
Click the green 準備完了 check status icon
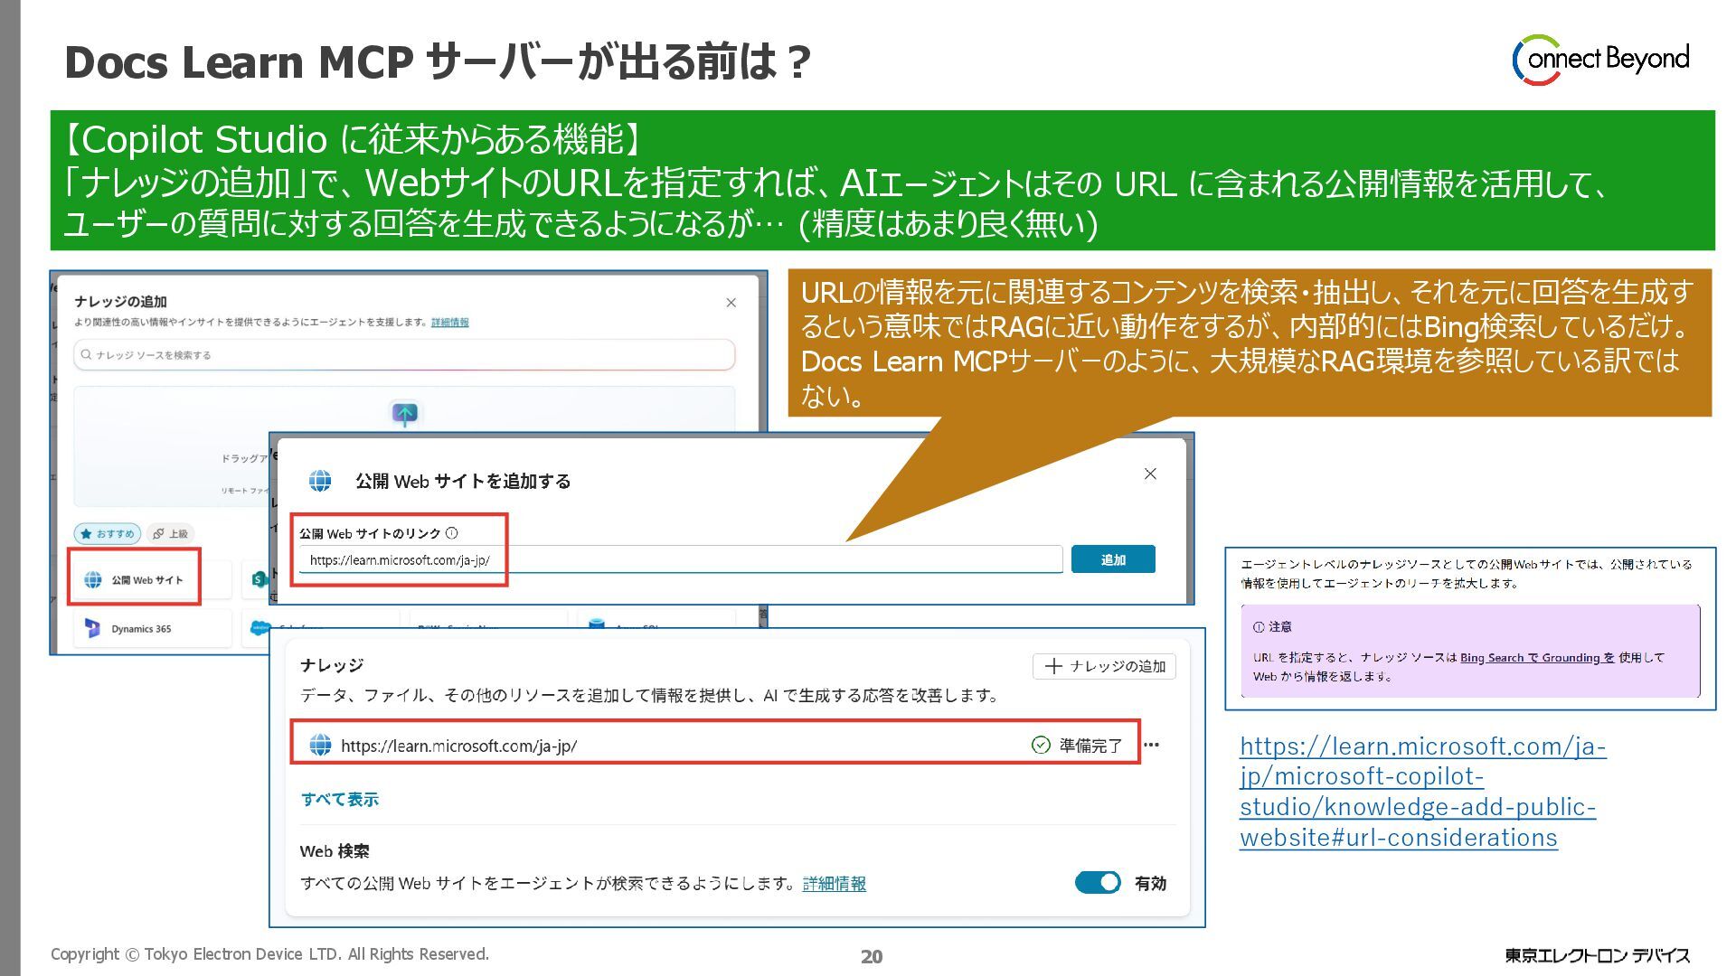[x=1041, y=745]
